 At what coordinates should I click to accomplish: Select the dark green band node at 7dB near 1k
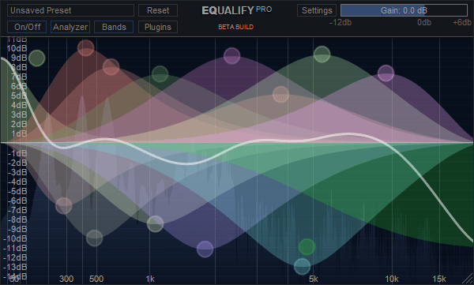160,73
